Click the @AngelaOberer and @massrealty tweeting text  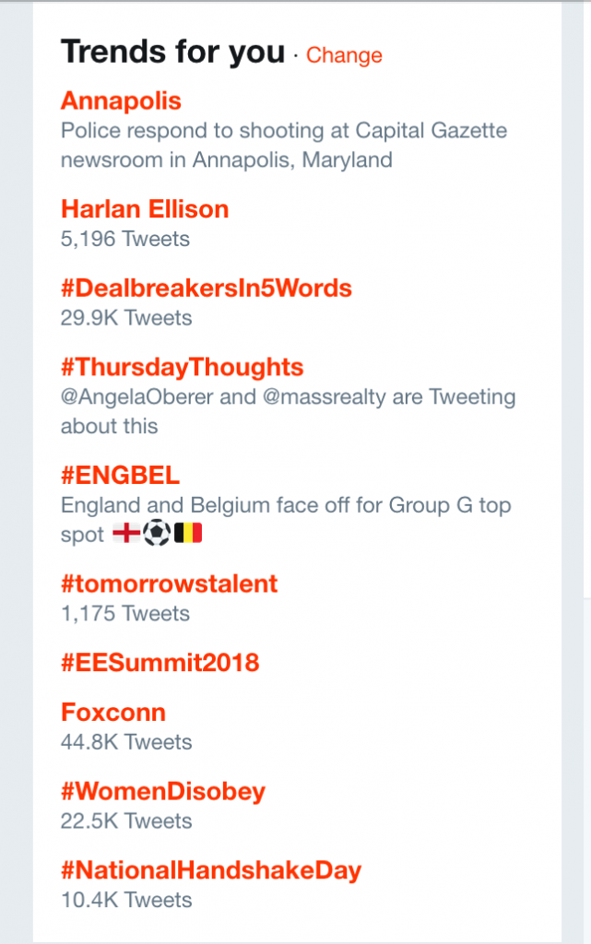pos(288,411)
